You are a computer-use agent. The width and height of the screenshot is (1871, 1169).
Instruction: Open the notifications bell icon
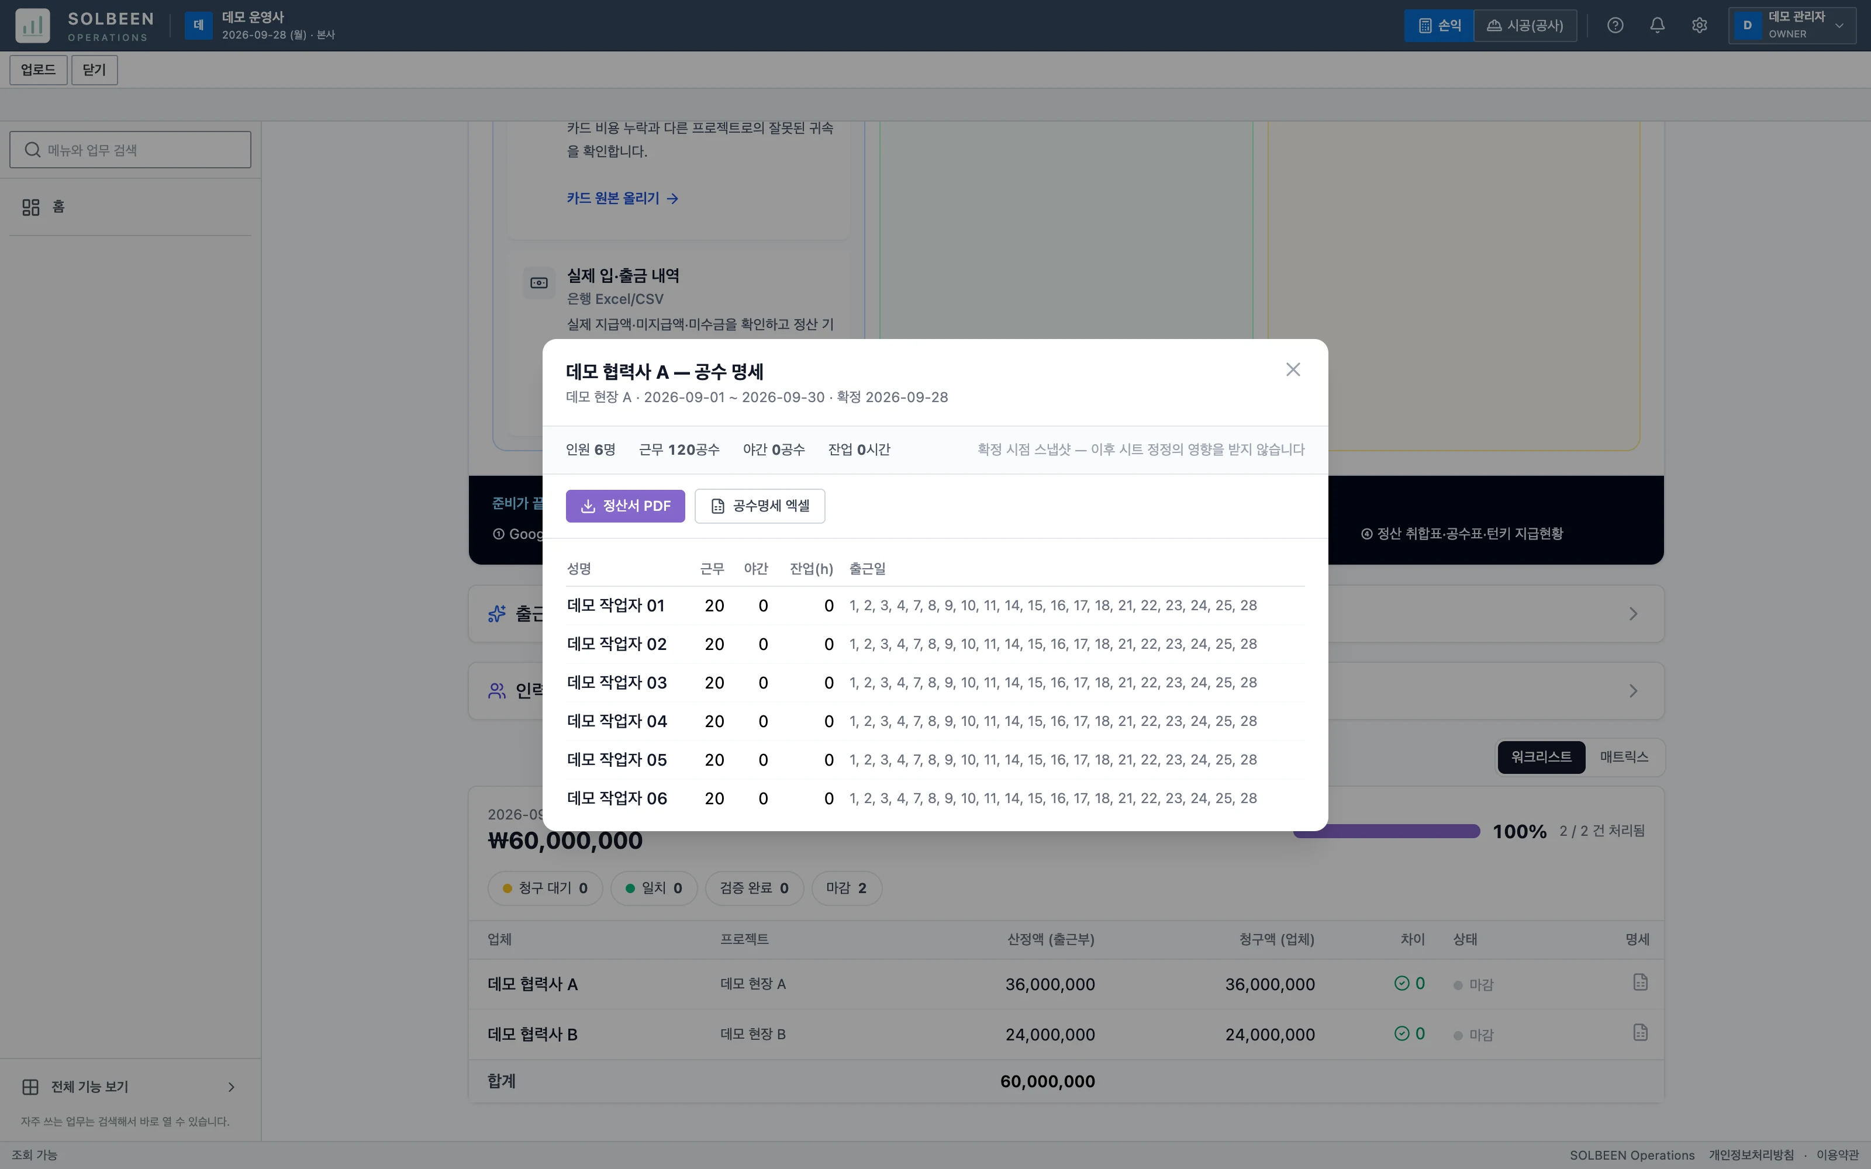pos(1657,26)
